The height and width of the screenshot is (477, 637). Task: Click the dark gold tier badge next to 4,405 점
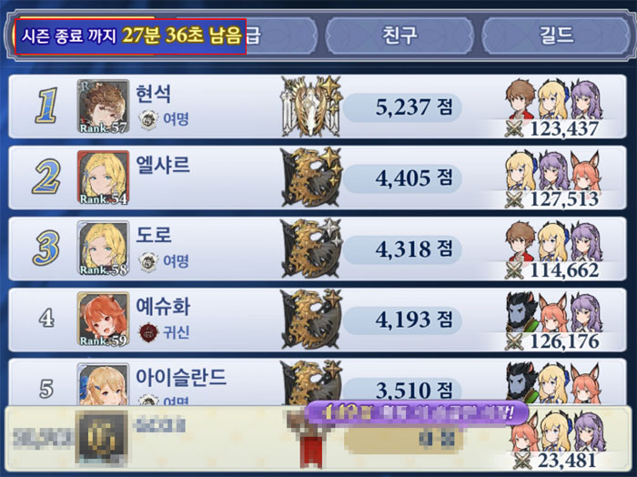coord(311,178)
